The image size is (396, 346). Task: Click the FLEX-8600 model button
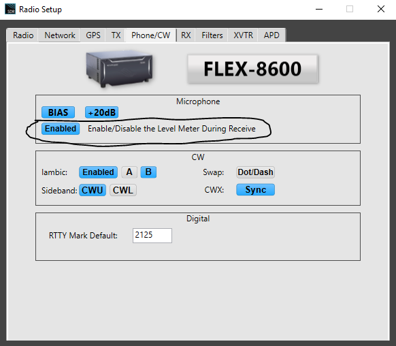click(252, 69)
